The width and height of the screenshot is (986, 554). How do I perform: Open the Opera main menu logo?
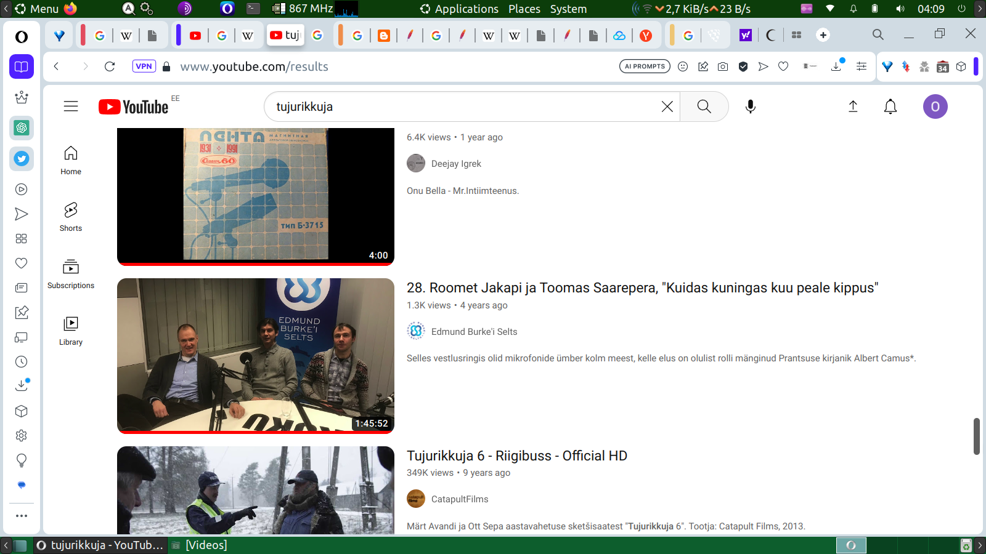pos(22,37)
